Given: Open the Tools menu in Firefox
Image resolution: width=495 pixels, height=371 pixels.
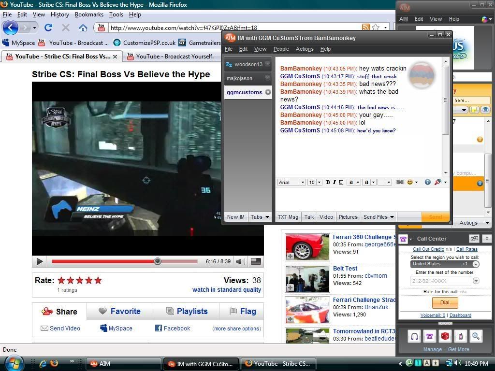Looking at the screenshot, I should (x=116, y=14).
